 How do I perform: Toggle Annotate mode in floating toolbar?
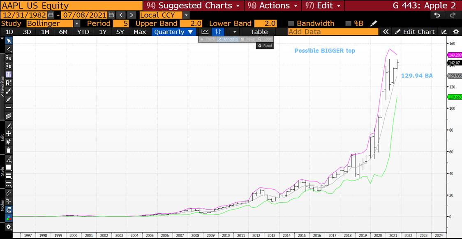pyautogui.click(x=227, y=39)
